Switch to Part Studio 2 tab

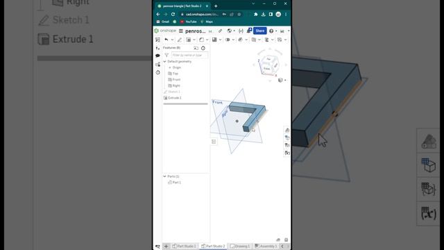(213, 247)
